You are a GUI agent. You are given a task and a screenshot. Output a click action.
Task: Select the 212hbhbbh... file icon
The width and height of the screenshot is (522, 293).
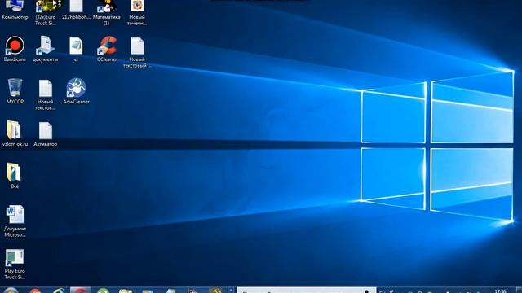click(76, 10)
